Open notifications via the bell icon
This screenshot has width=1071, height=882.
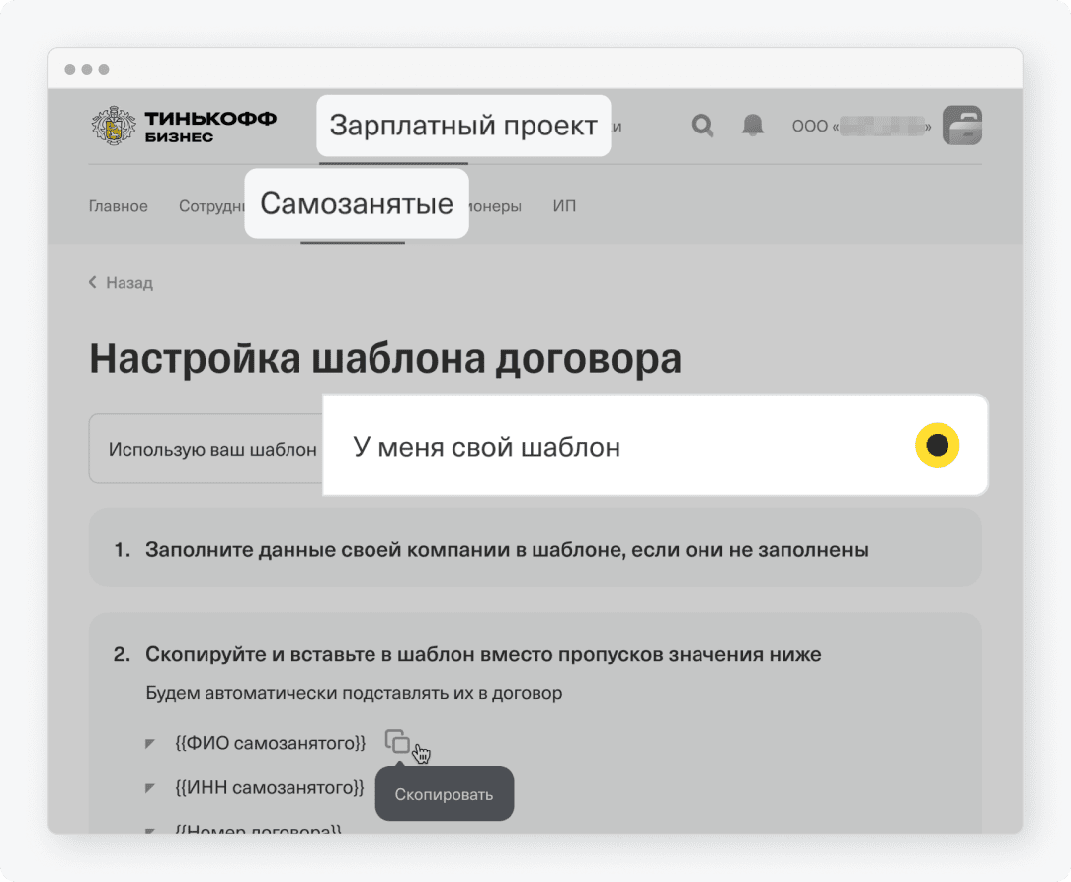(753, 126)
